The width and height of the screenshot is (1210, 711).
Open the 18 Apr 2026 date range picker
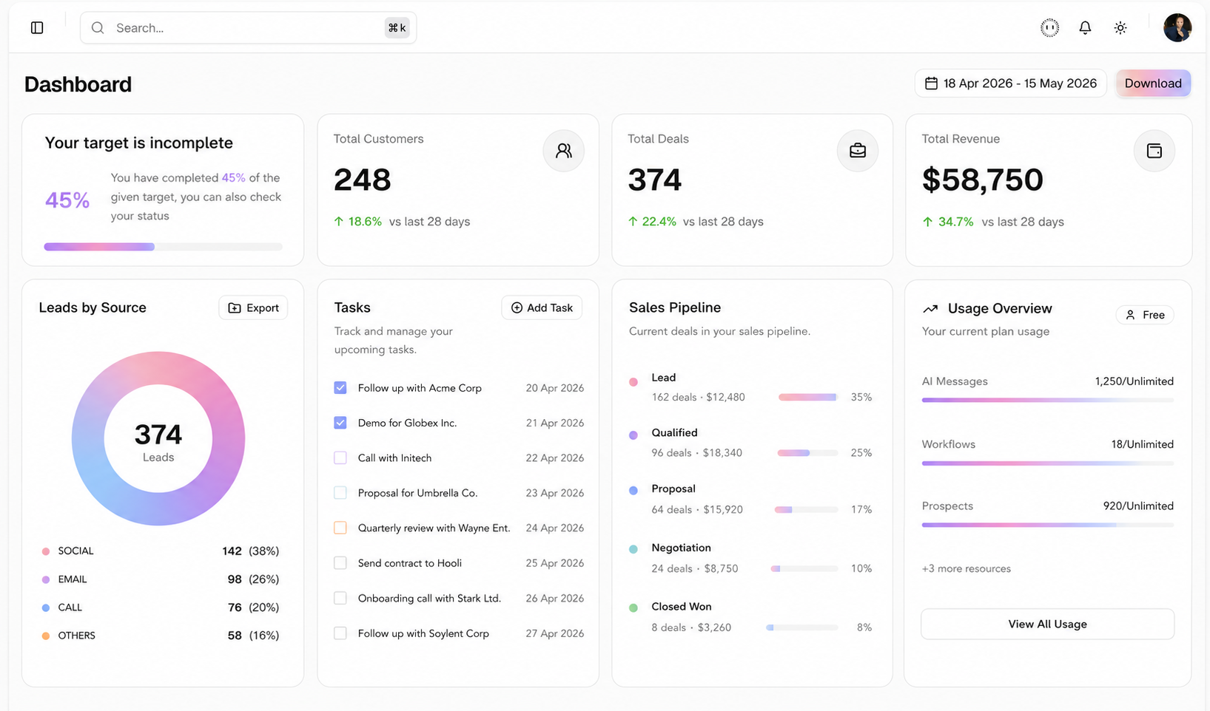pyautogui.click(x=1011, y=84)
